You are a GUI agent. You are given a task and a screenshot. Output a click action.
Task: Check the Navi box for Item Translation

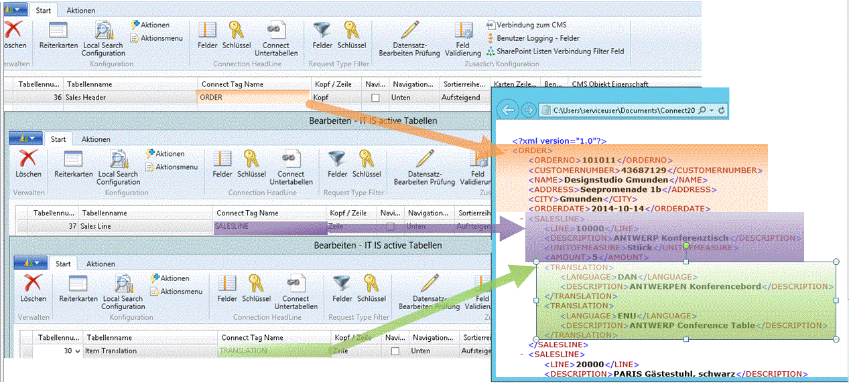pos(395,351)
